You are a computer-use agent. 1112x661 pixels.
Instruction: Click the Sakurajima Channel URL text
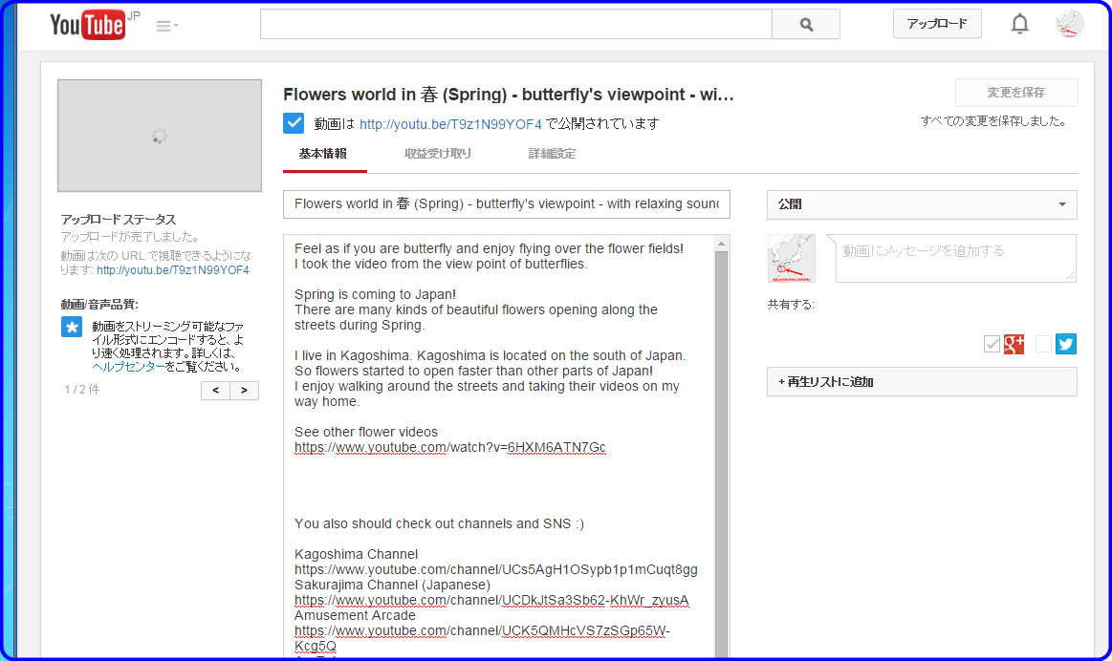point(491,600)
